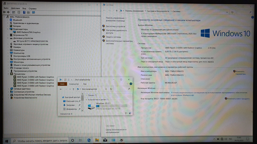
Task: Select the Windows 10 (C:) drive
Action: tap(107, 106)
